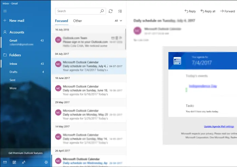Open the People contacts icon
Image resolution: width=237 pixels, height=167 pixels.
coord(24,162)
